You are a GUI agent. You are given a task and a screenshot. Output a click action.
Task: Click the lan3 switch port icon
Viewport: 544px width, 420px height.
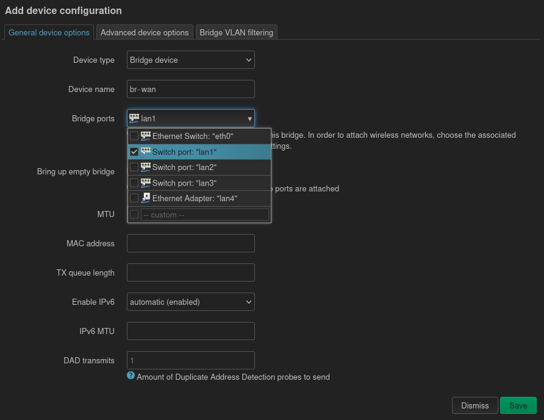(146, 183)
